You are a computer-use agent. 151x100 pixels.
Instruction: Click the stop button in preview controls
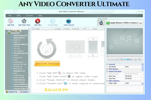click(112, 59)
